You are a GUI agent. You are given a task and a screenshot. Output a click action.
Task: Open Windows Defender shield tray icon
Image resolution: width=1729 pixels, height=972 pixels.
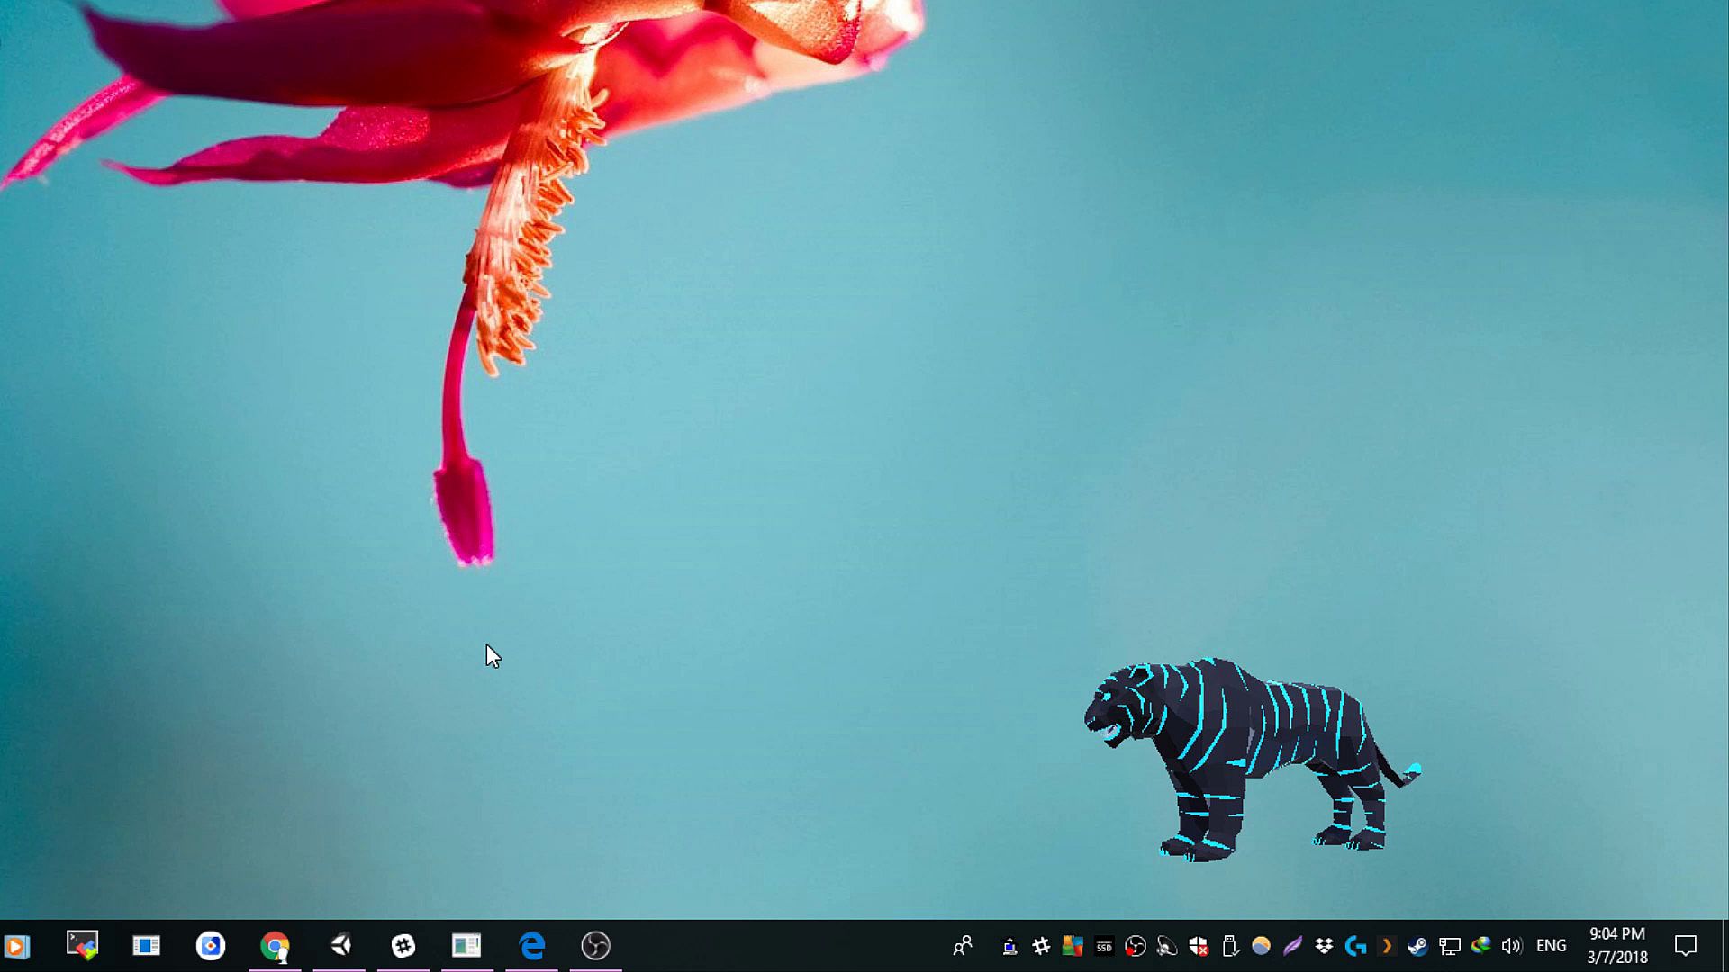pyautogui.click(x=1198, y=946)
